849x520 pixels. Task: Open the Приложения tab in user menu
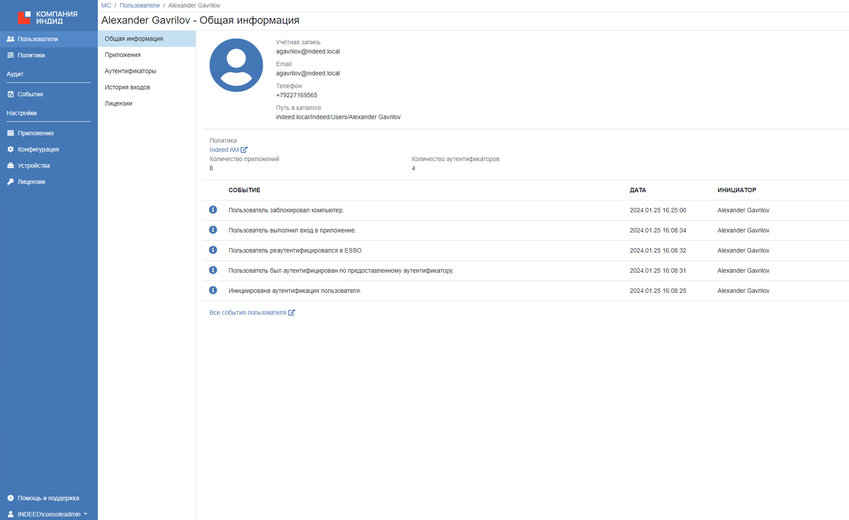(x=123, y=55)
